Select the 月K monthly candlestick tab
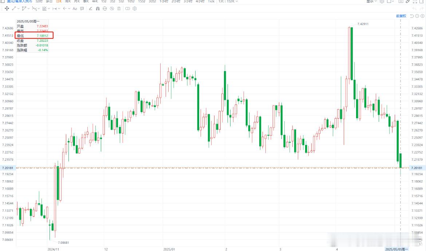Viewport: 426px width, 251px height. [77, 1]
